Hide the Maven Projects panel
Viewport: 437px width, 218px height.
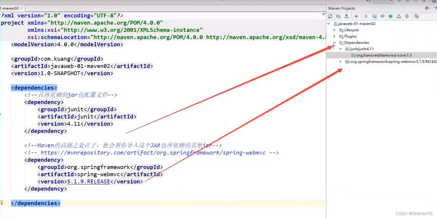[435, 8]
